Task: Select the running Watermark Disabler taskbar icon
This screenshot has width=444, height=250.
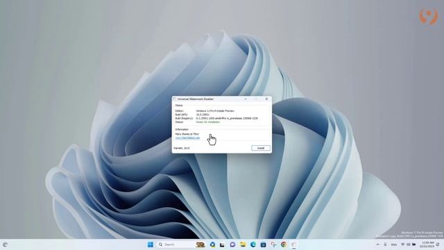Action: point(294,244)
